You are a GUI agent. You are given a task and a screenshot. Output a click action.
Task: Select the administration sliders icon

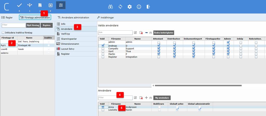[x=61, y=5]
